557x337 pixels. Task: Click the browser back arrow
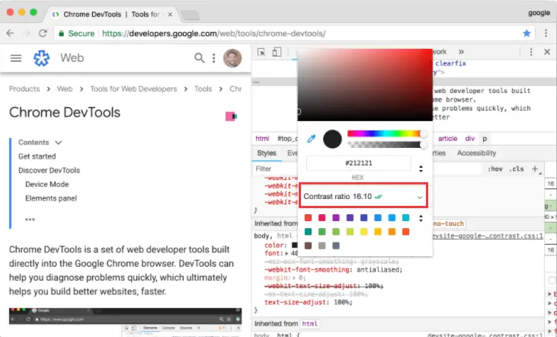(x=11, y=33)
